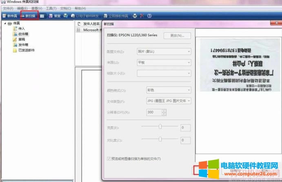Click the red delete X toolbar icon
Viewport: 282px width, 182px height.
point(142,16)
